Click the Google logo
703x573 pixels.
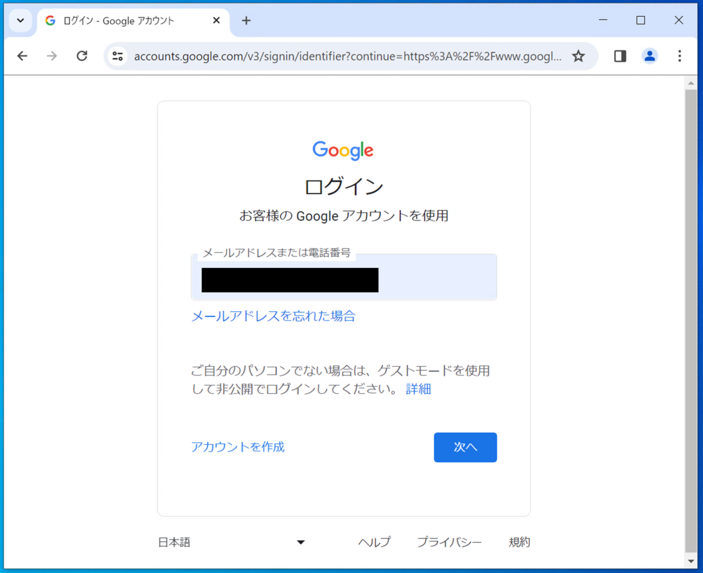point(343,151)
